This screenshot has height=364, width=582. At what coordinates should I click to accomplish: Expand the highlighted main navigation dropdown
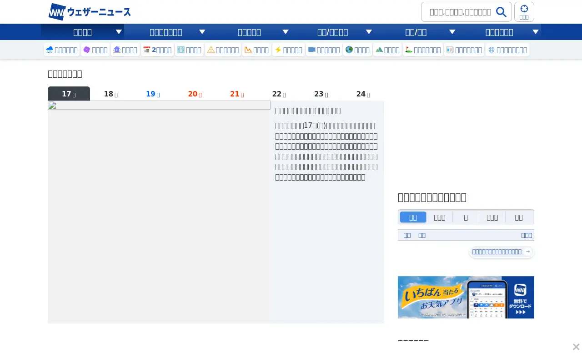pos(82,32)
